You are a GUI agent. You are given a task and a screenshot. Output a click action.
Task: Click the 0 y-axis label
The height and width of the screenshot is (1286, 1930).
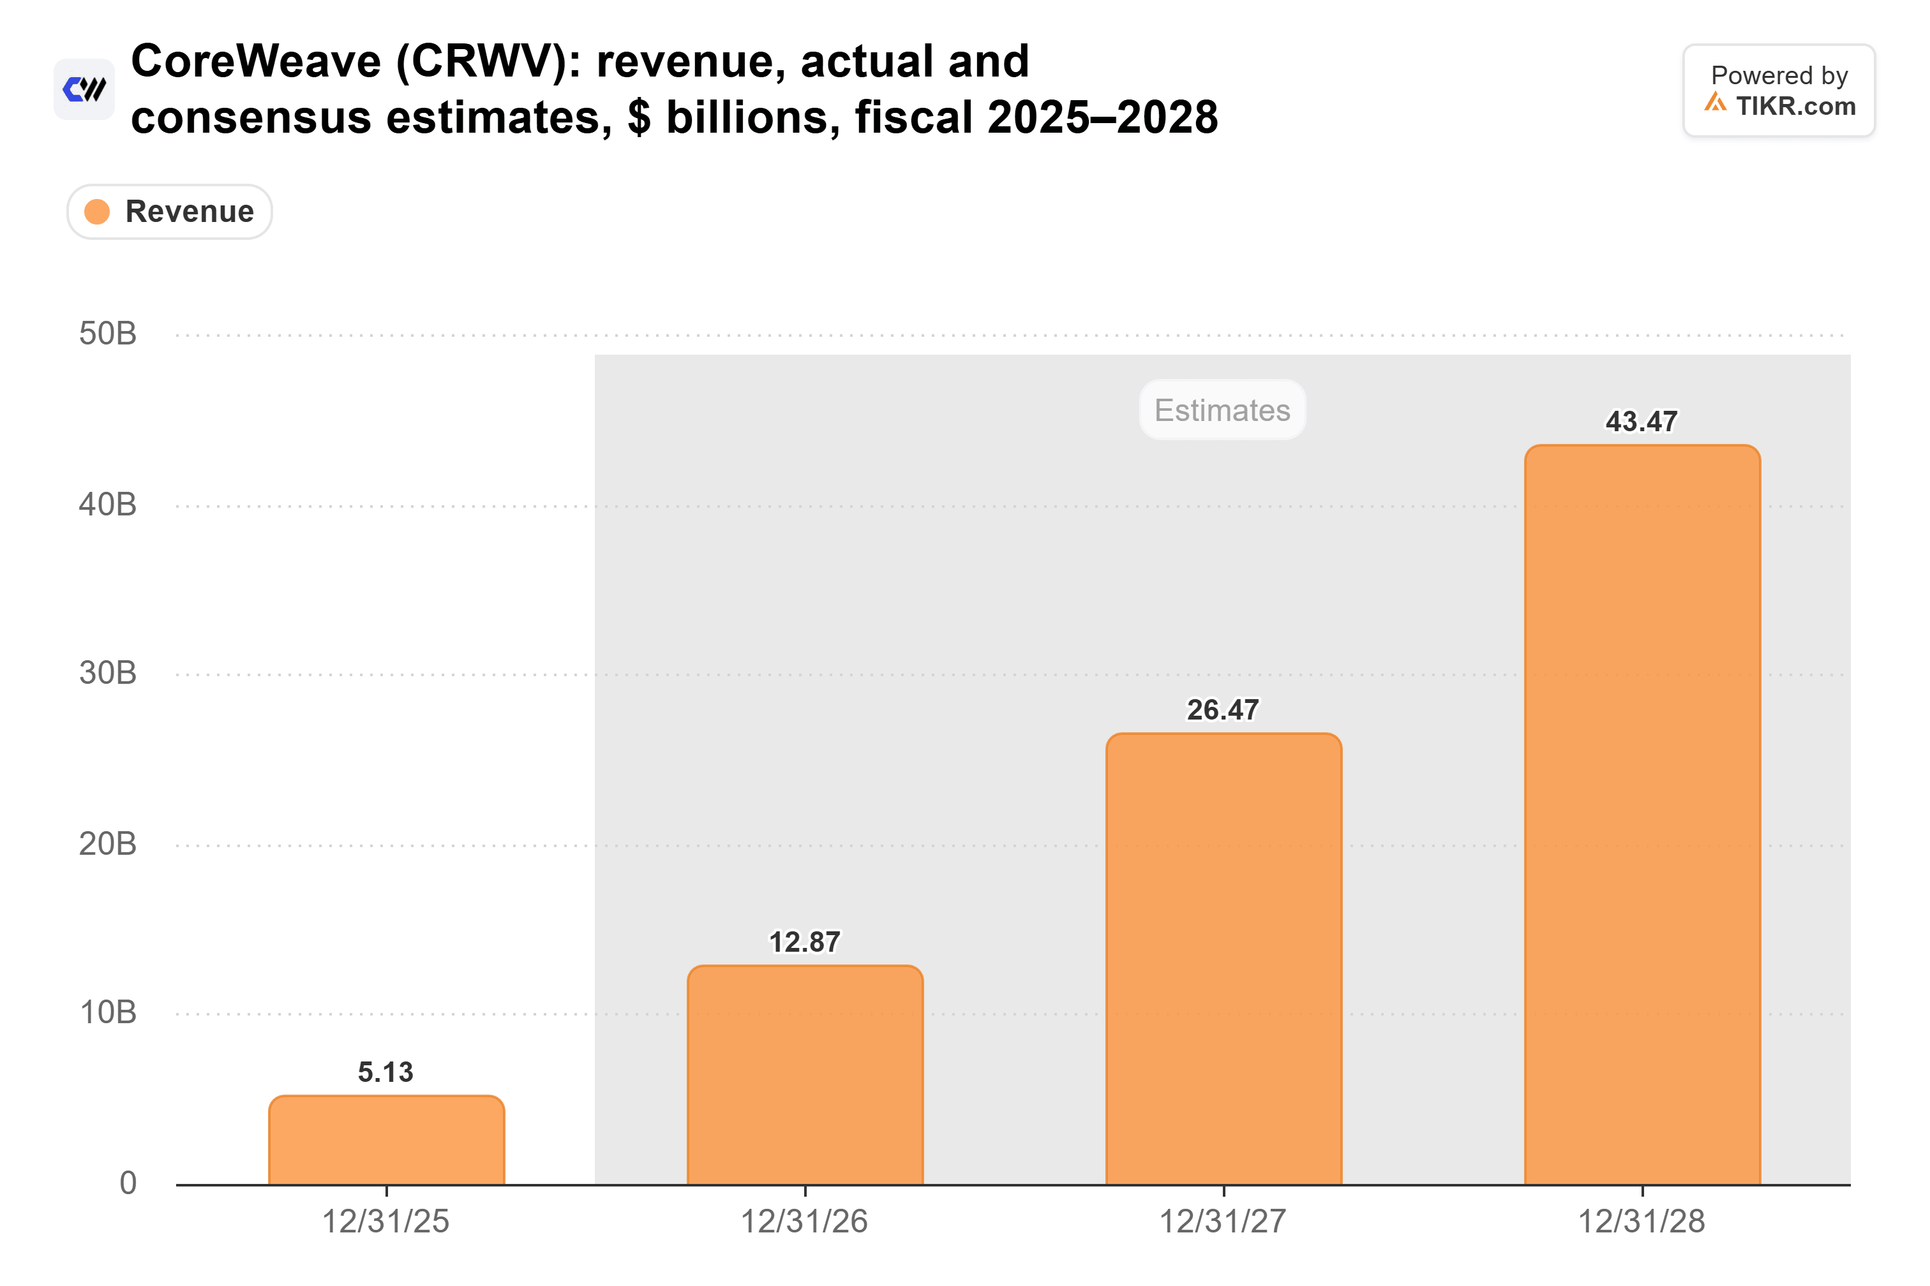[128, 1183]
